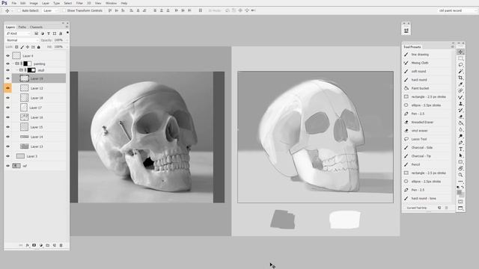The width and height of the screenshot is (479, 269).
Task: Click the delete layer trash icon
Action: (x=61, y=245)
